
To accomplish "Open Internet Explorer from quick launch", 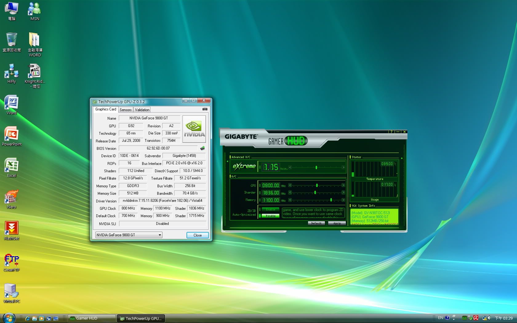I will tap(27, 318).
